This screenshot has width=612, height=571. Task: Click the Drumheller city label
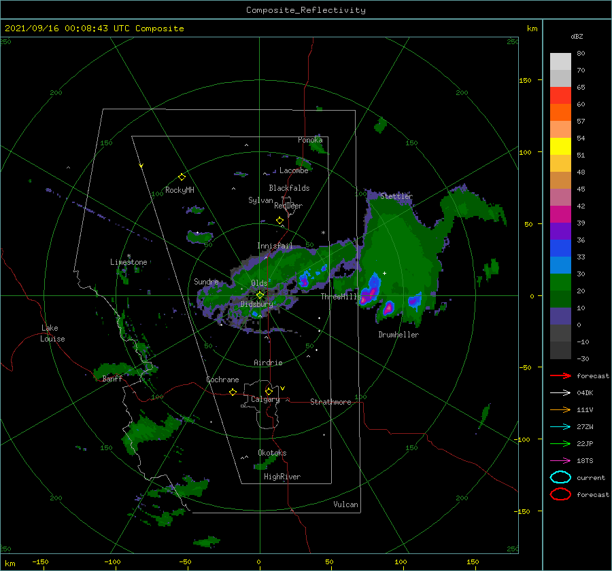coord(398,335)
